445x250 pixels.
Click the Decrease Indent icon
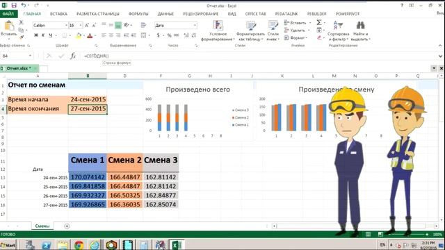click(x=127, y=35)
